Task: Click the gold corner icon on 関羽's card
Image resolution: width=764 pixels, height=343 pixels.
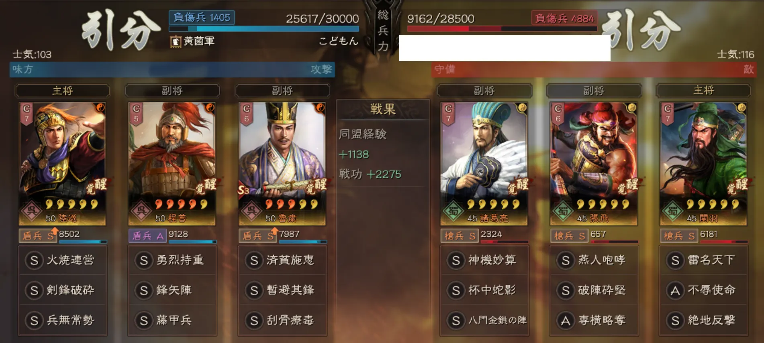Action: click(742, 108)
